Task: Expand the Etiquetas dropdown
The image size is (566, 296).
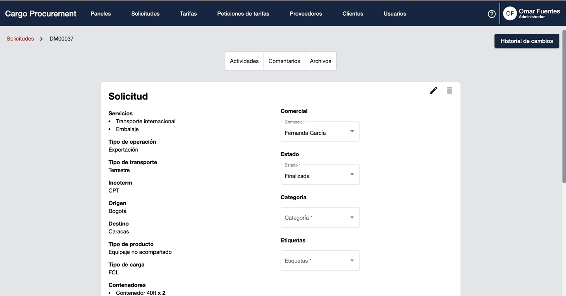Action: 320,261
